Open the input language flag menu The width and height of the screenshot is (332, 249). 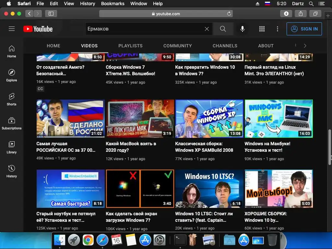point(267,4)
